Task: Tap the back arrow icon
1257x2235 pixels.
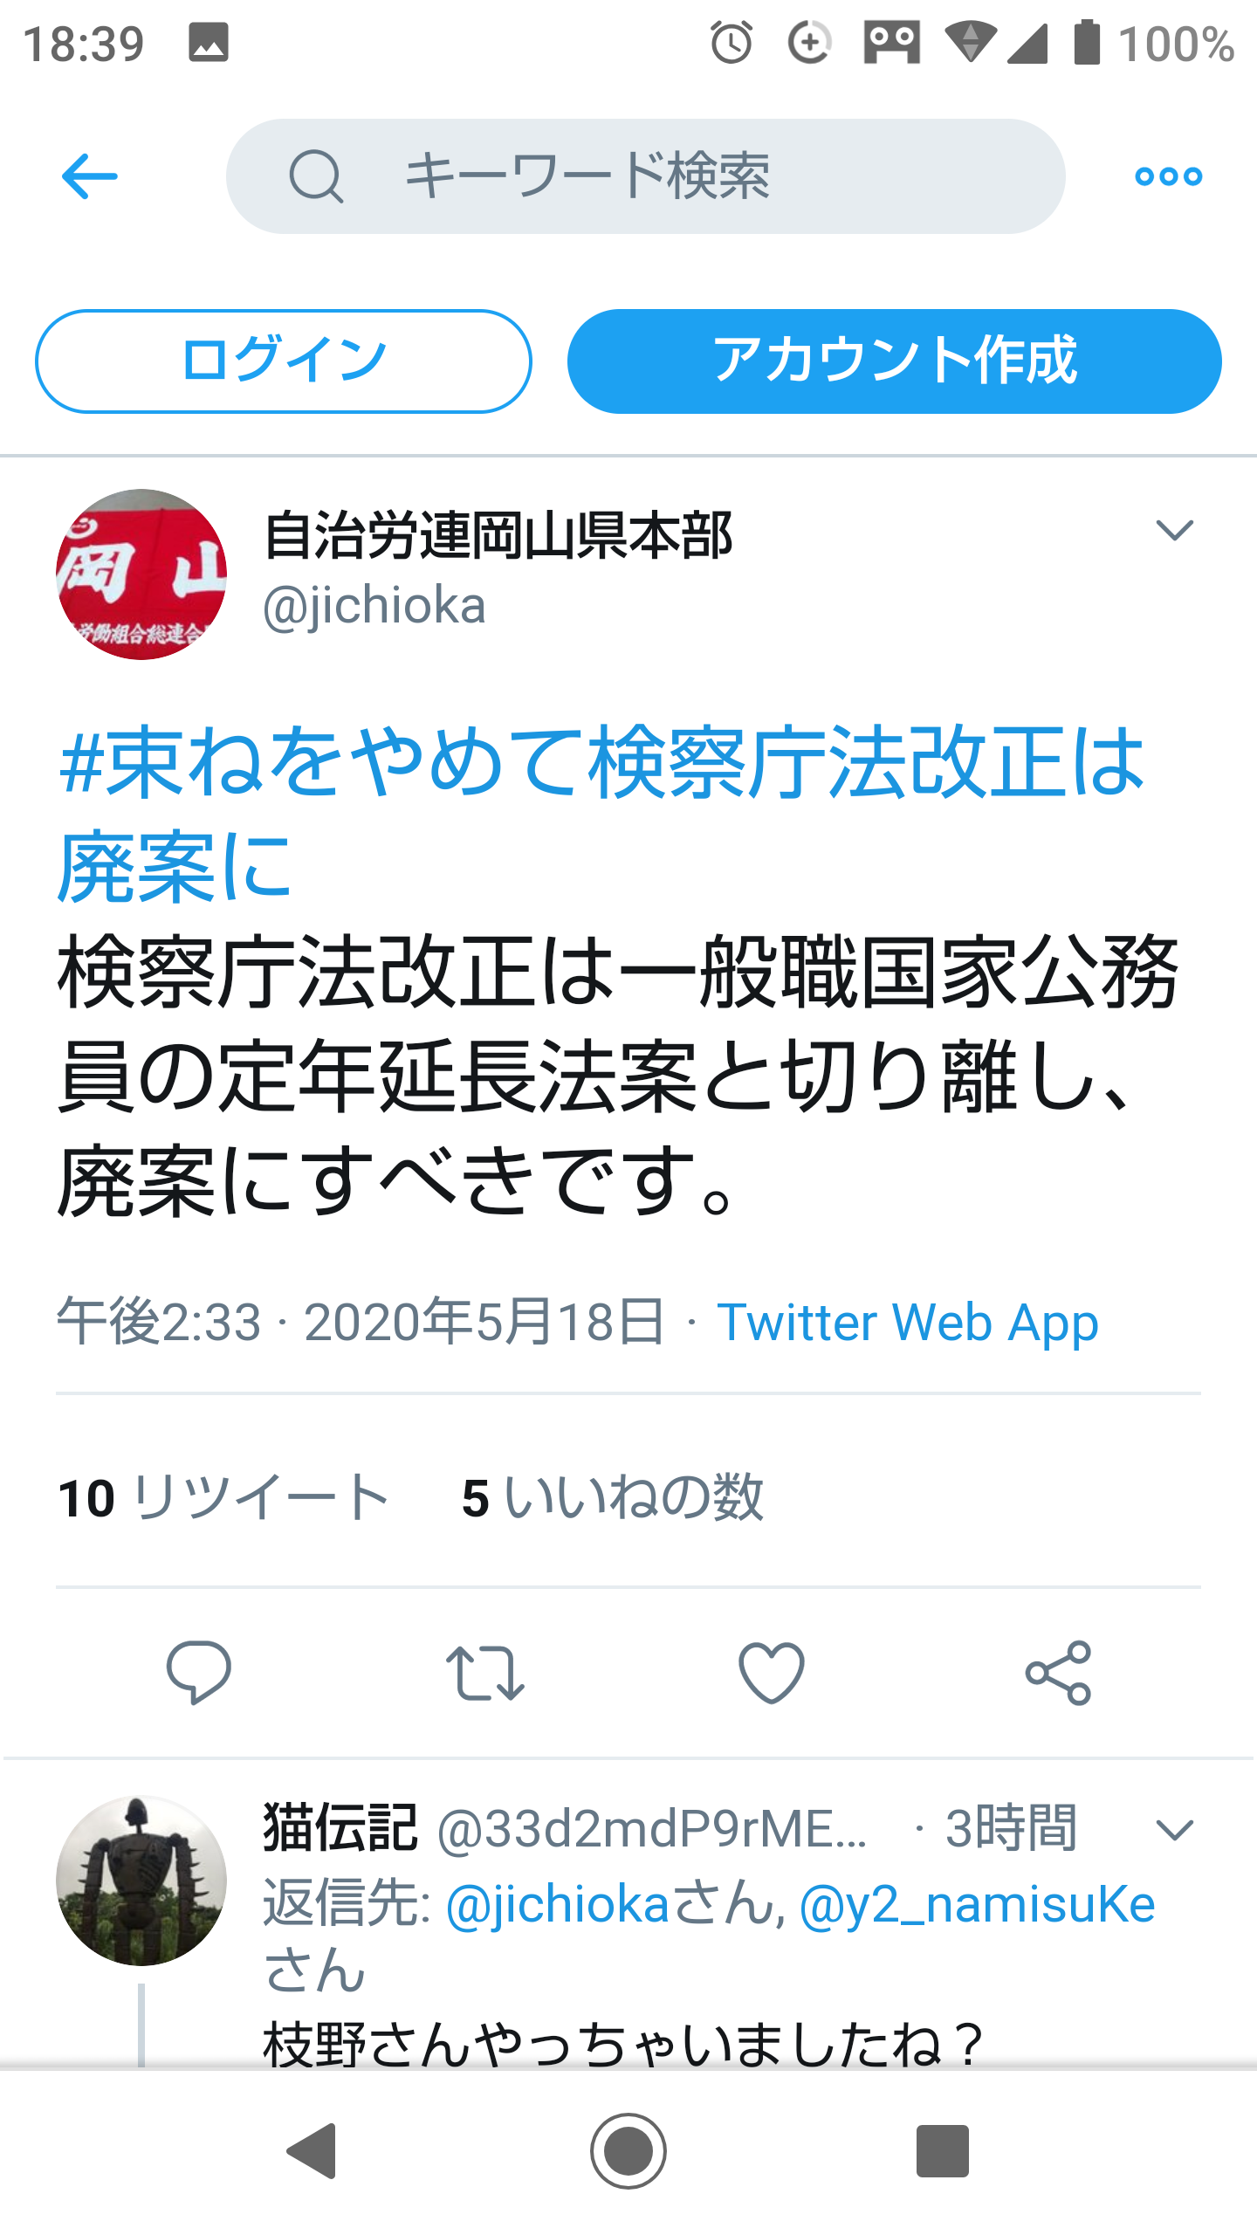Action: click(89, 176)
